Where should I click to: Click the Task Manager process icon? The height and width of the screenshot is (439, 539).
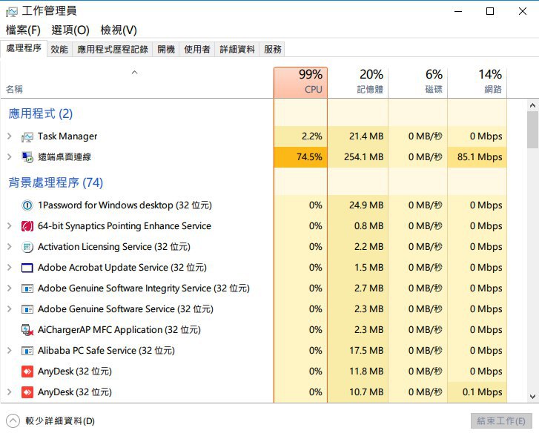click(x=27, y=136)
